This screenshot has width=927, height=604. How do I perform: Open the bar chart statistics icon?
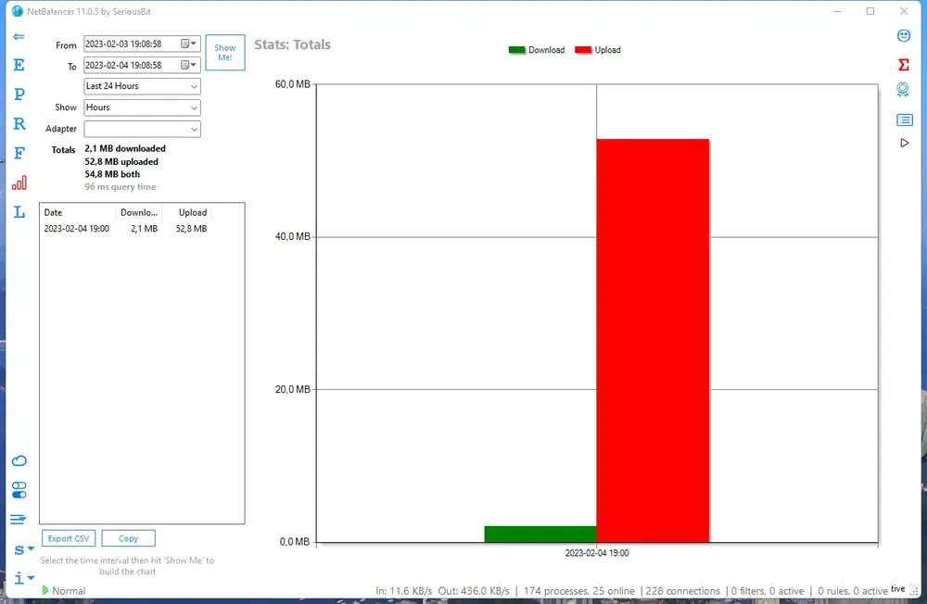pos(19,182)
